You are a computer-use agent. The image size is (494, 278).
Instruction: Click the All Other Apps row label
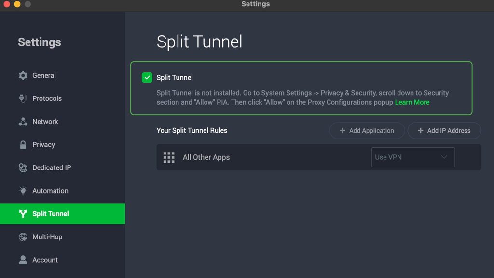(x=206, y=157)
